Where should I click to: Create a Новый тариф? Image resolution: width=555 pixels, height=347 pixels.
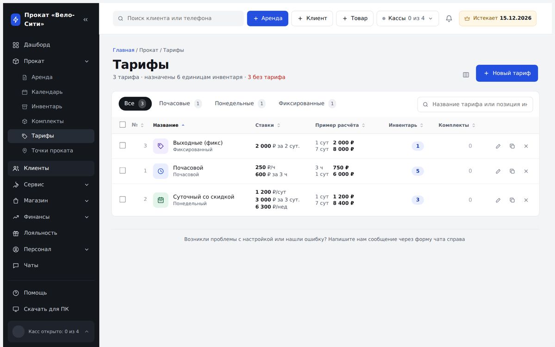(x=507, y=73)
